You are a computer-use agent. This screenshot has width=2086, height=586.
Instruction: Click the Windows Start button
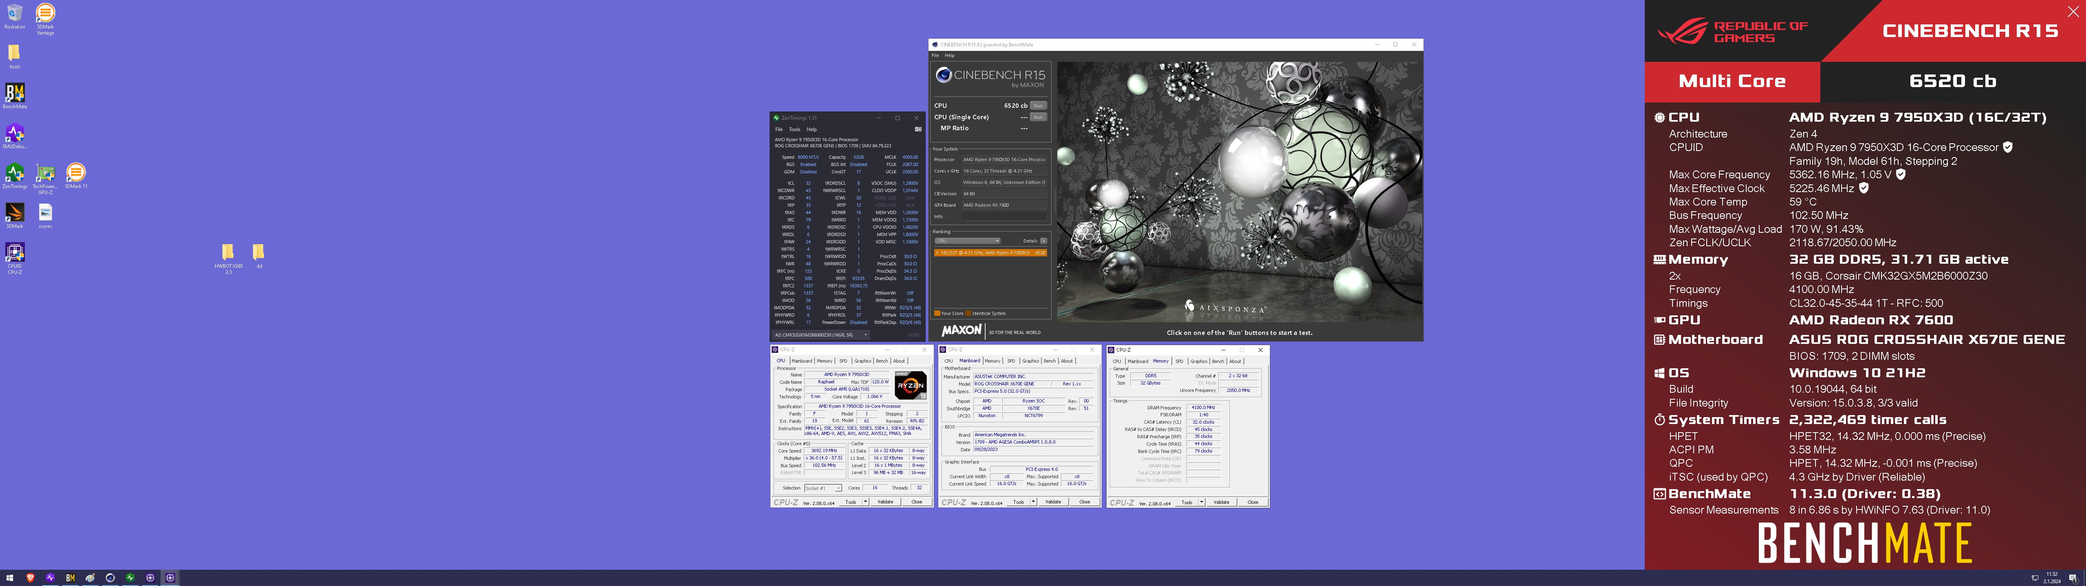(x=11, y=578)
